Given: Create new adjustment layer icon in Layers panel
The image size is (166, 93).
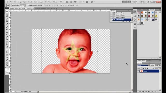Looking at the screenshot, I should point(149,91).
